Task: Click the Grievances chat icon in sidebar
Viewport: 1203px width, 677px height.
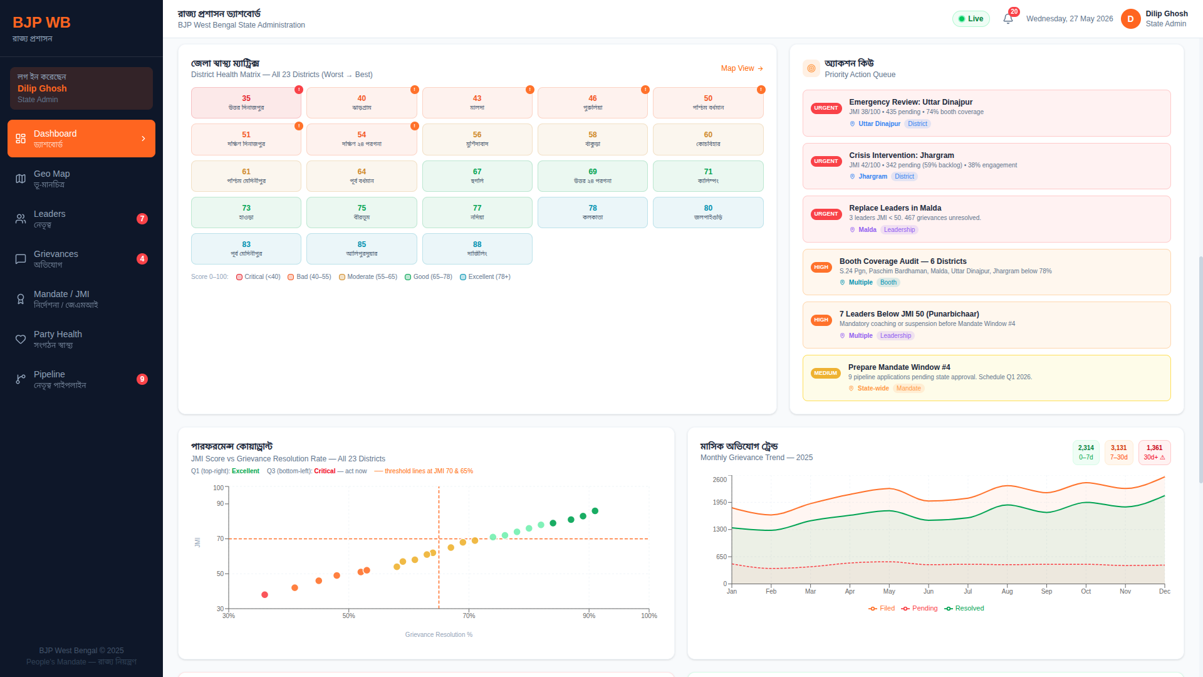Action: [x=21, y=259]
